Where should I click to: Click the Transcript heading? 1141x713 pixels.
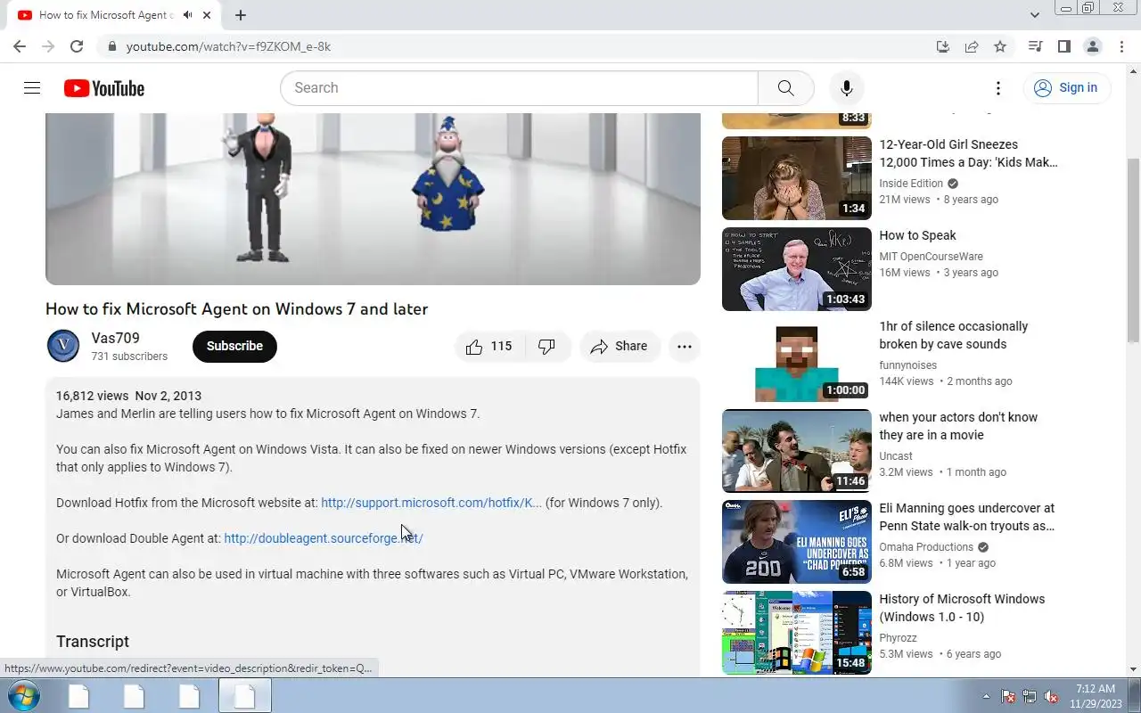coord(93,642)
